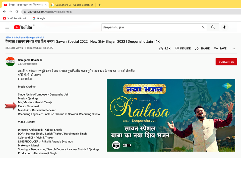This screenshot has width=241, height=181.
Task: Focus the YouTube search input field
Action: point(151,27)
